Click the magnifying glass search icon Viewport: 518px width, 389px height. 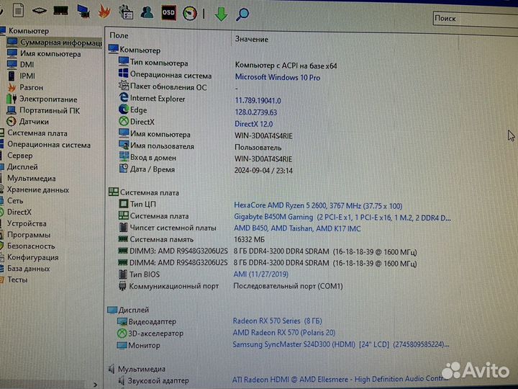pos(242,13)
